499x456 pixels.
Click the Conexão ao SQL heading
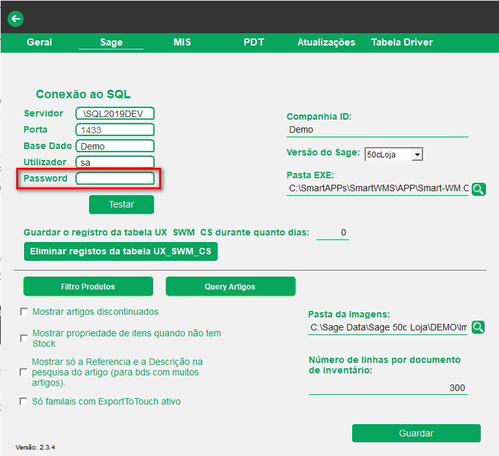[x=83, y=94]
